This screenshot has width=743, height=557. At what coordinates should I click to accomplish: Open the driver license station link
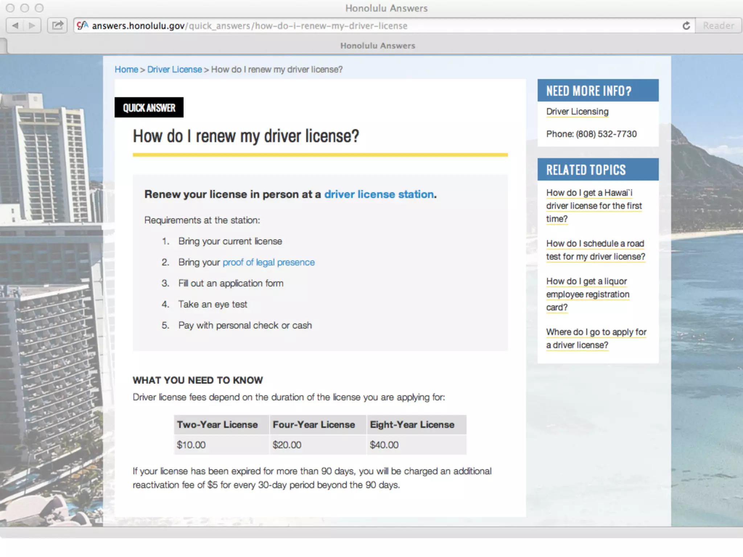coord(379,194)
